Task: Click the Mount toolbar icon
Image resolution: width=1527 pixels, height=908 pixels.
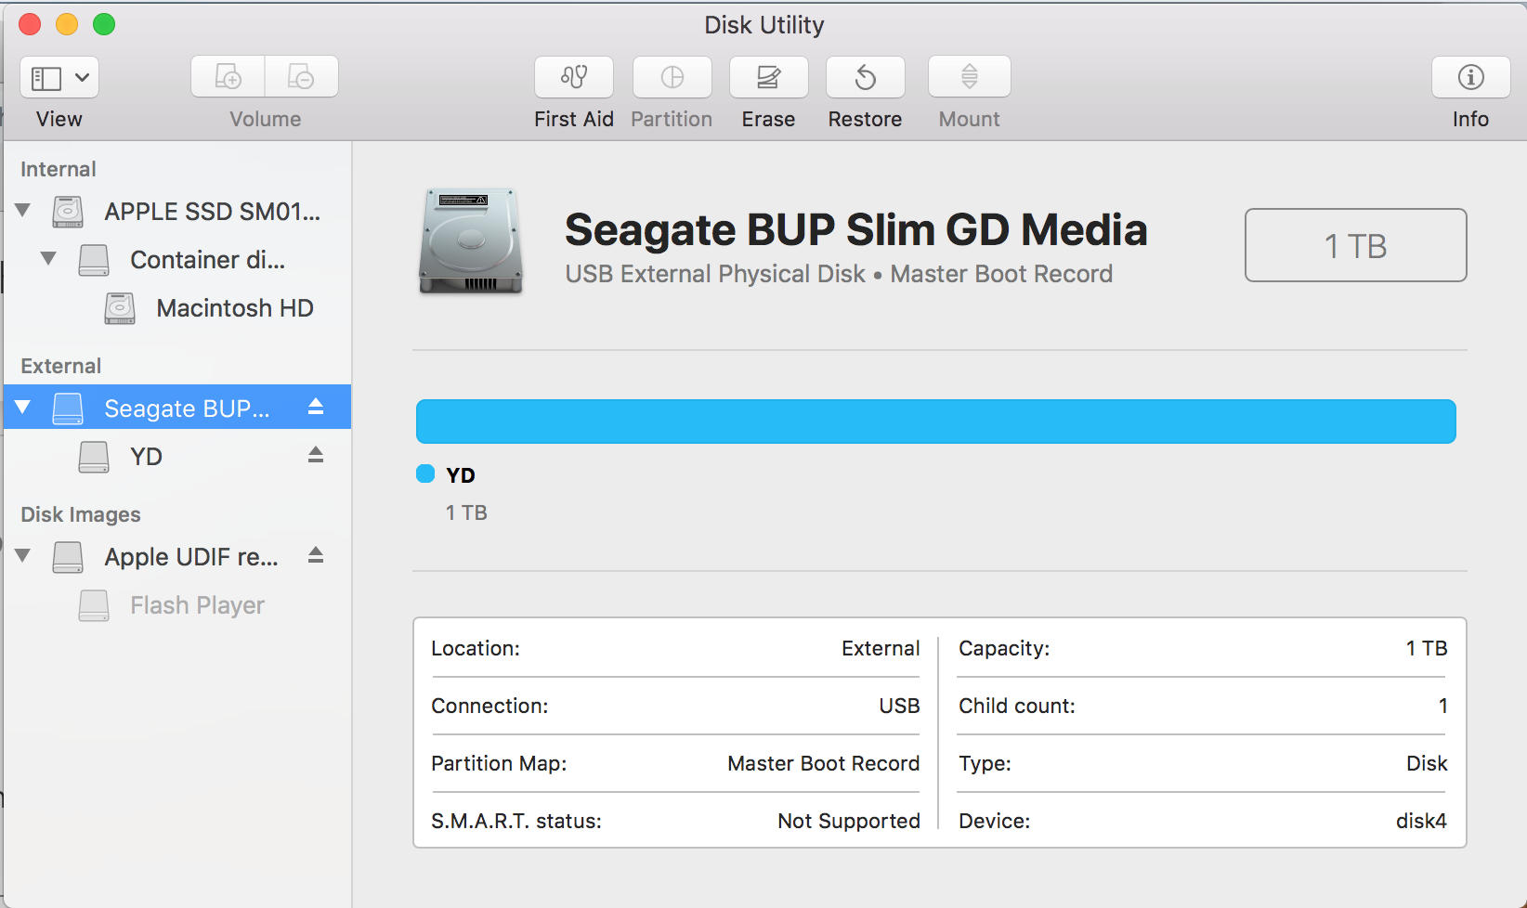Action: click(969, 77)
